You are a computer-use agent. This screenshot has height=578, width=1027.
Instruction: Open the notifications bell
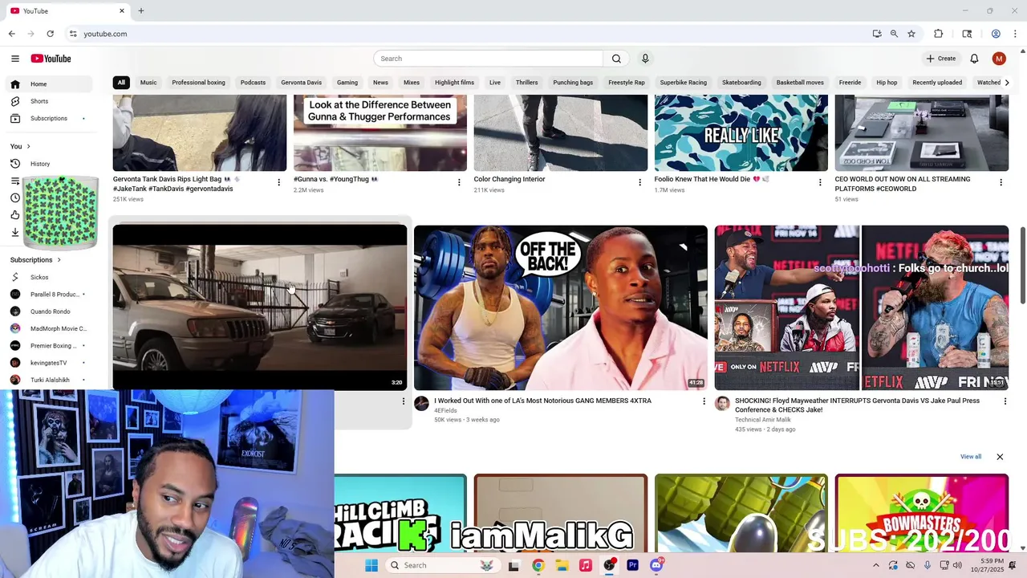coord(974,59)
